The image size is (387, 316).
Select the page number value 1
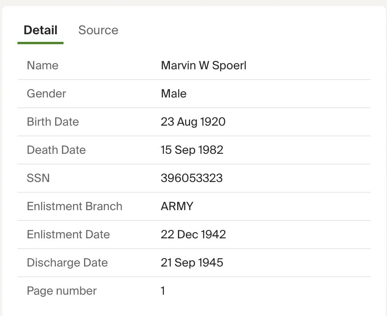(x=163, y=291)
